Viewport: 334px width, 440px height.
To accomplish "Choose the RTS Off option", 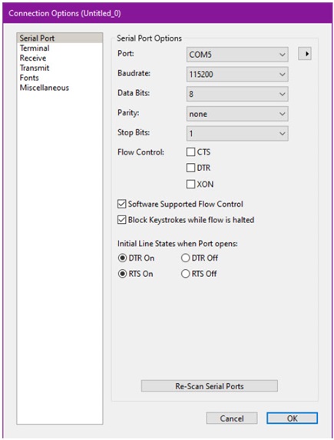I will tap(186, 274).
